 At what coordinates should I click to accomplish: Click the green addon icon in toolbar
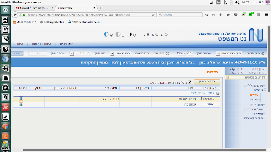[251, 14]
